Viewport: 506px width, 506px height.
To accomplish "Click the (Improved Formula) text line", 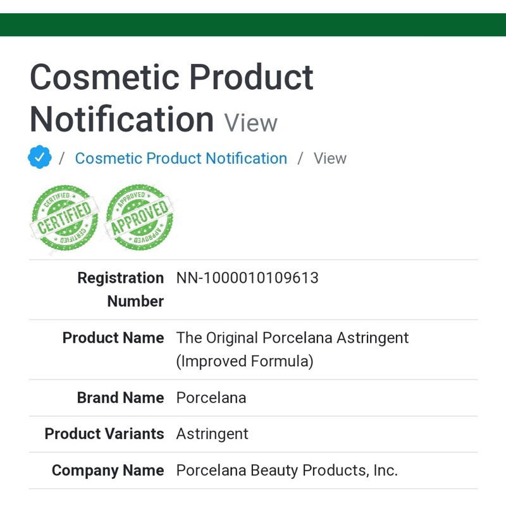I will click(x=245, y=361).
